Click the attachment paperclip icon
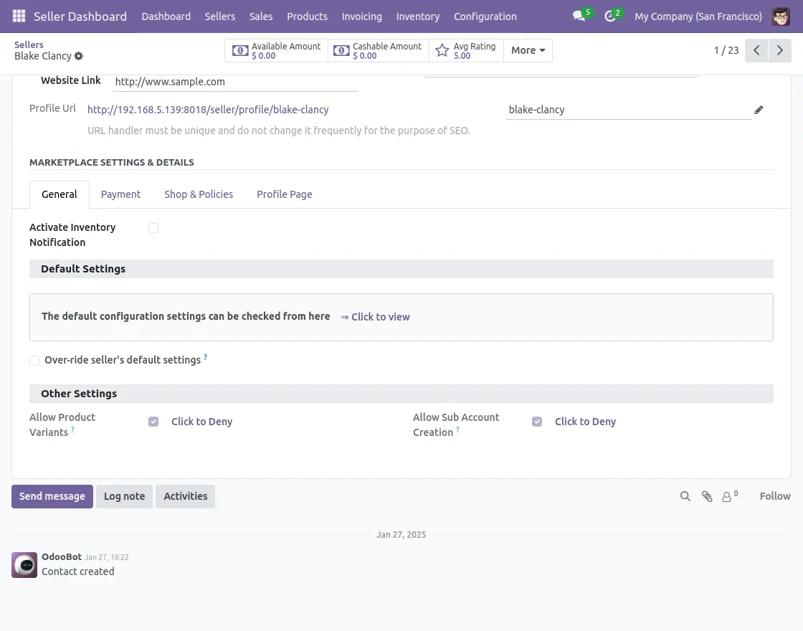The height and width of the screenshot is (631, 803). 707,495
